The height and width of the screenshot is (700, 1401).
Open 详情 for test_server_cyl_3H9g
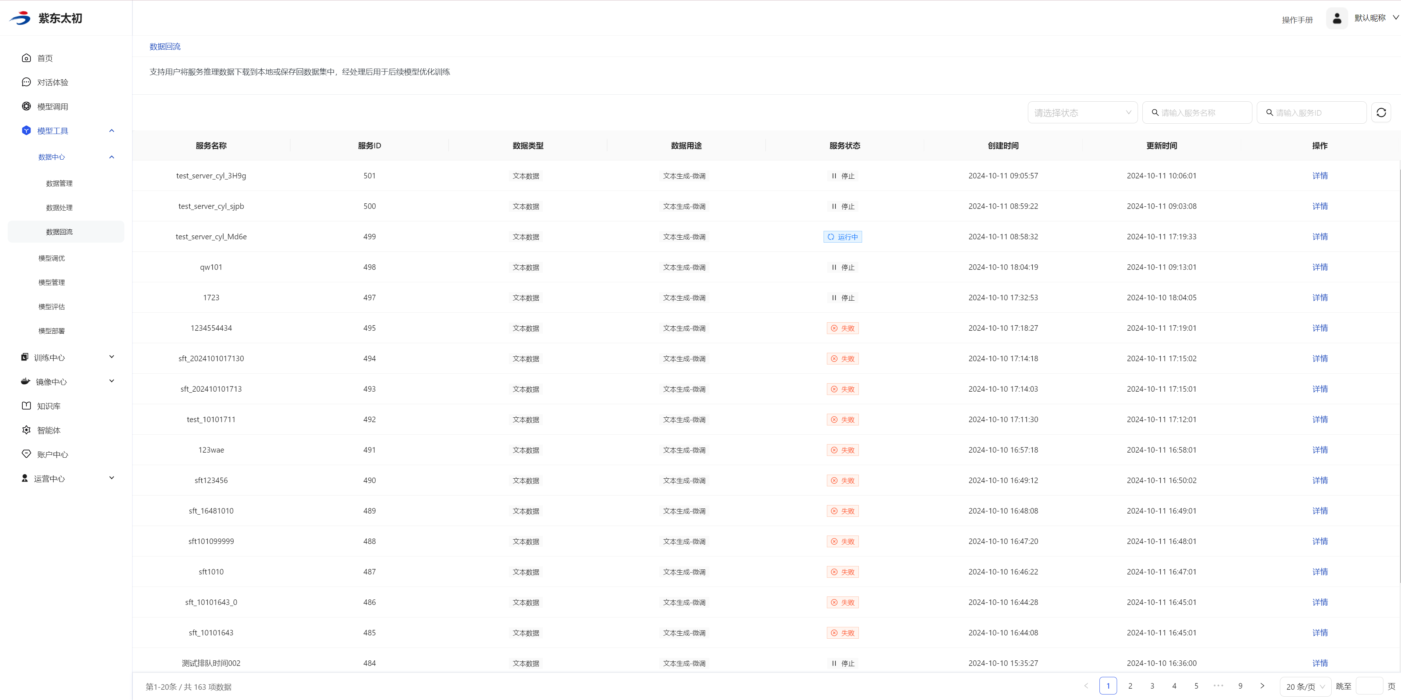[1320, 176]
